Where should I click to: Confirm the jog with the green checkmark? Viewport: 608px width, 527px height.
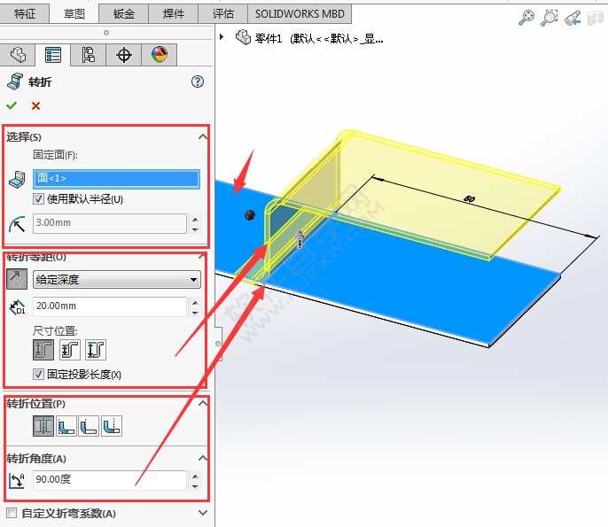12,106
